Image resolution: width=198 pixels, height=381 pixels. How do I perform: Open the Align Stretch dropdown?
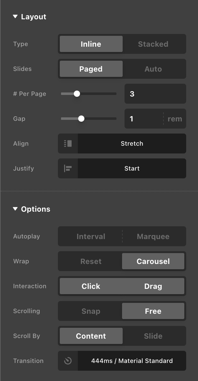pos(132,143)
